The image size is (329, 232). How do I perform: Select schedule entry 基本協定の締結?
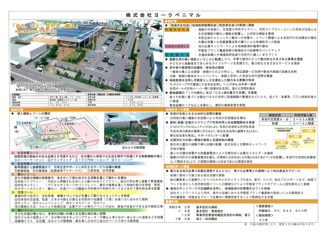(207, 207)
